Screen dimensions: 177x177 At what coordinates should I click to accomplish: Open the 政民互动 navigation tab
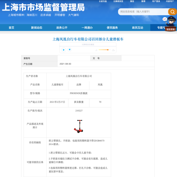(138, 28)
